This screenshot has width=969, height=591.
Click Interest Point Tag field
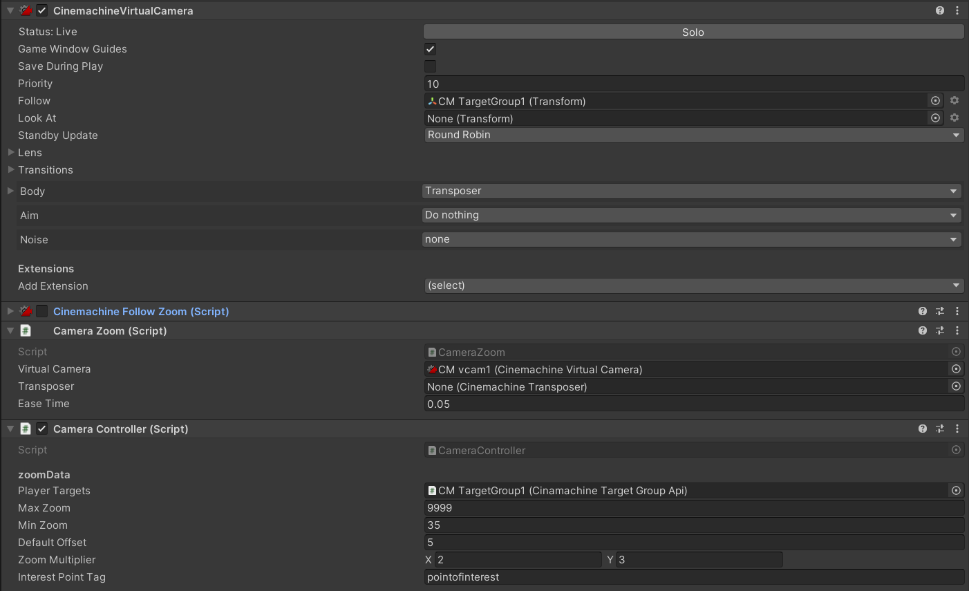pyautogui.click(x=694, y=577)
